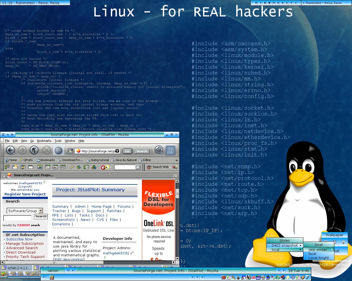352x281 pixels.
Task: Expand the bookmarks toolbar overflow chevron
Action: (x=177, y=160)
